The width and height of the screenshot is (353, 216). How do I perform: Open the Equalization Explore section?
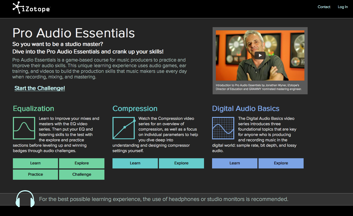point(82,163)
